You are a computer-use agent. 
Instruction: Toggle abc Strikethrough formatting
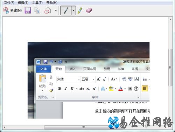82,89
